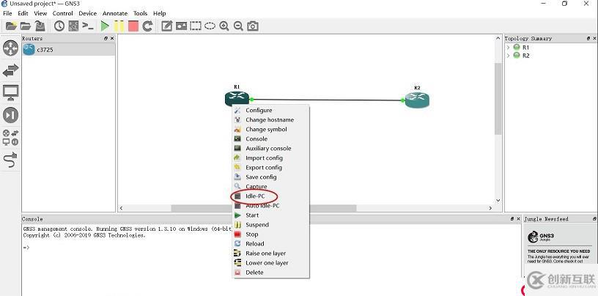Image resolution: width=598 pixels, height=296 pixels.
Task: Choose Console from the context menu
Action: click(x=270, y=139)
